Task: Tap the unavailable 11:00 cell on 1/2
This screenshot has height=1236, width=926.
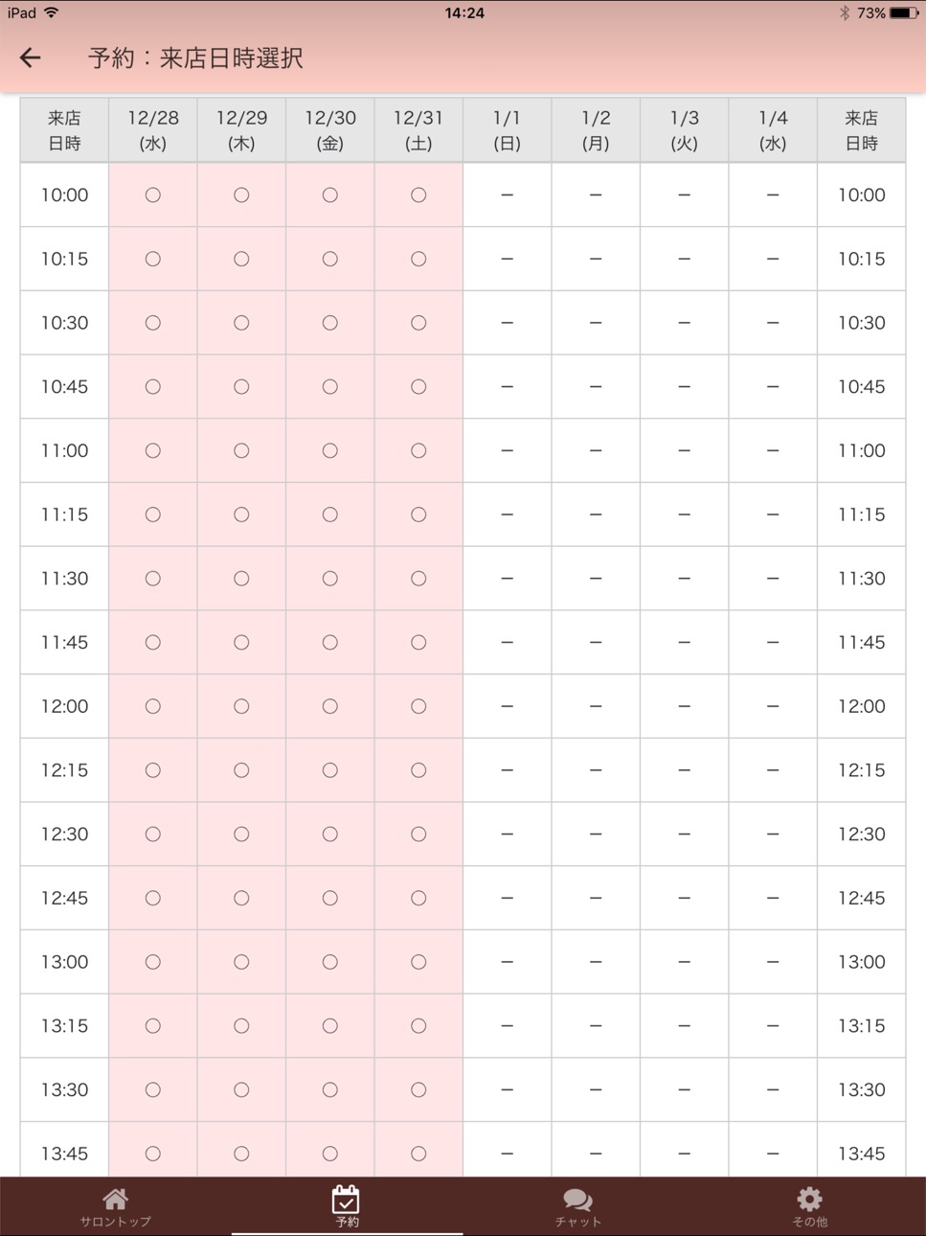Action: (596, 450)
